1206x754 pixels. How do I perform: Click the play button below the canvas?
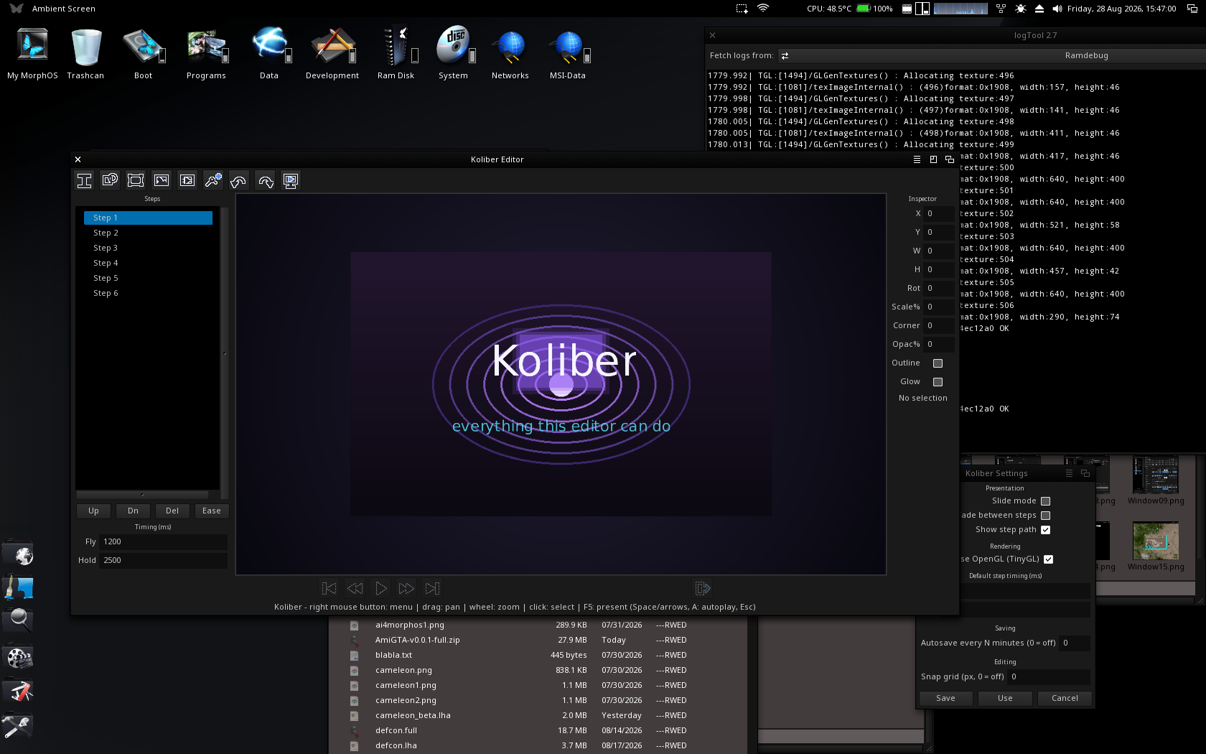coord(380,589)
